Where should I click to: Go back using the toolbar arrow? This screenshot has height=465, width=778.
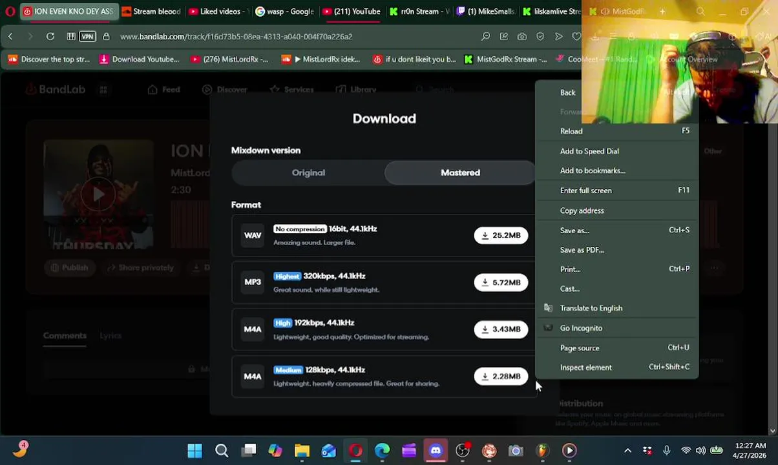(x=10, y=37)
